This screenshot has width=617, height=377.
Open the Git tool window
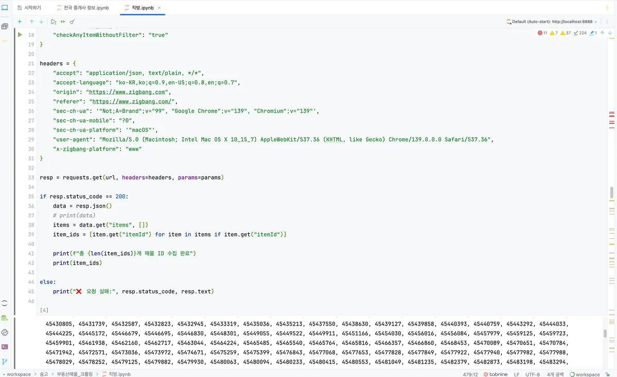point(5,362)
